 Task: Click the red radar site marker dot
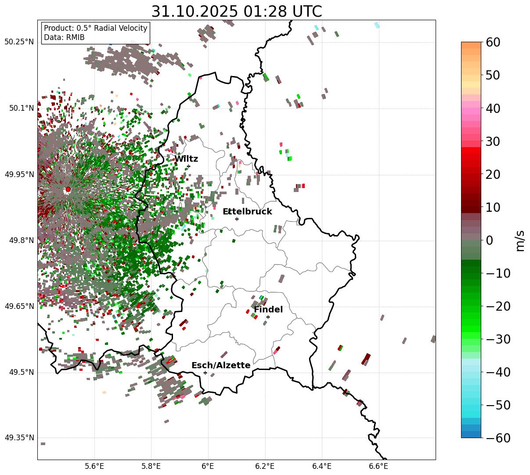68,189
